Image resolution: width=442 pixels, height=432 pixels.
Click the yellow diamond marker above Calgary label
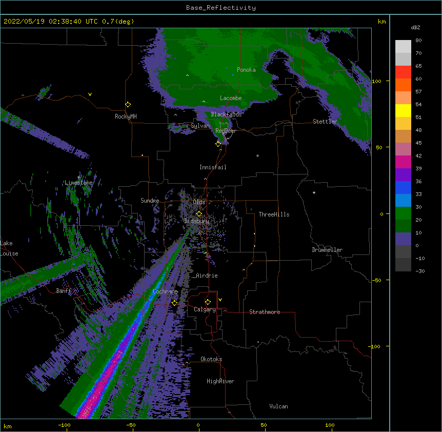coord(208,302)
